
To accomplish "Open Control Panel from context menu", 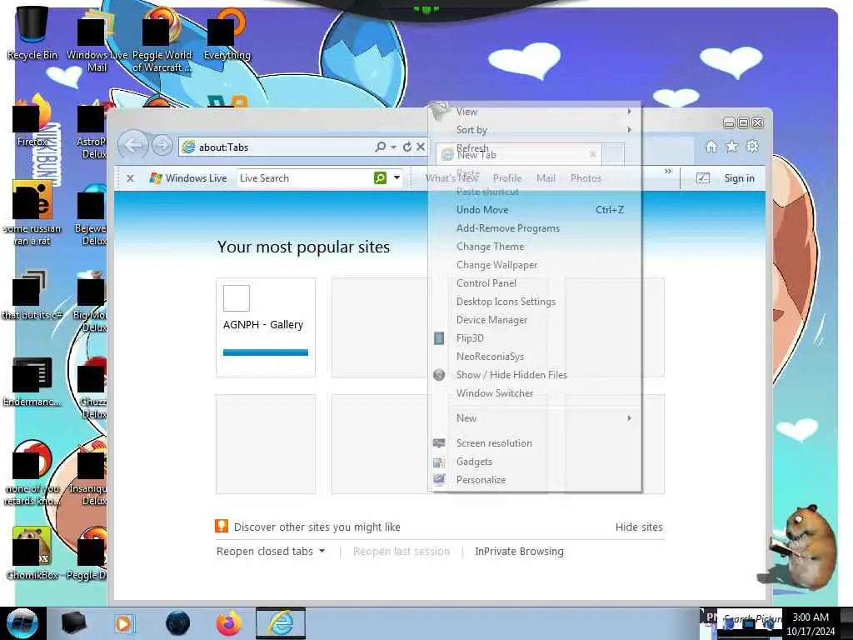I will (x=535, y=283).
